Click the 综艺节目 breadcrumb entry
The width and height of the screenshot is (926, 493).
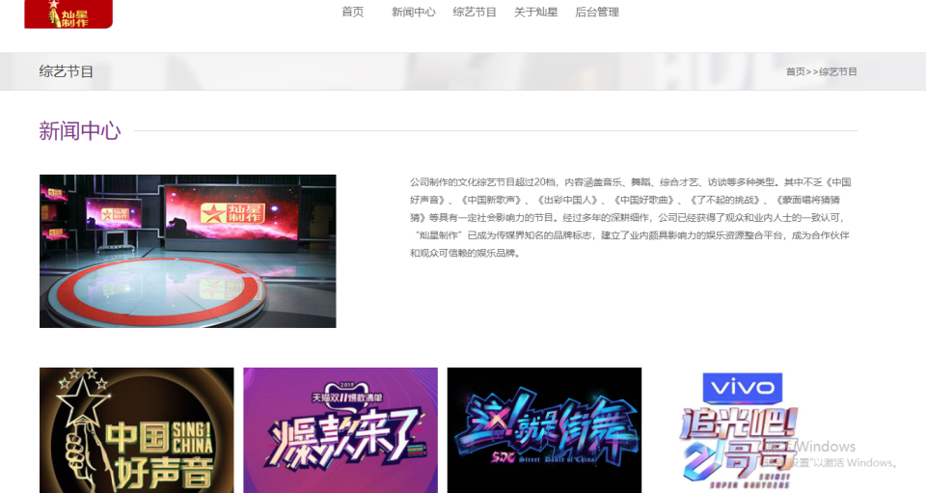[837, 71]
